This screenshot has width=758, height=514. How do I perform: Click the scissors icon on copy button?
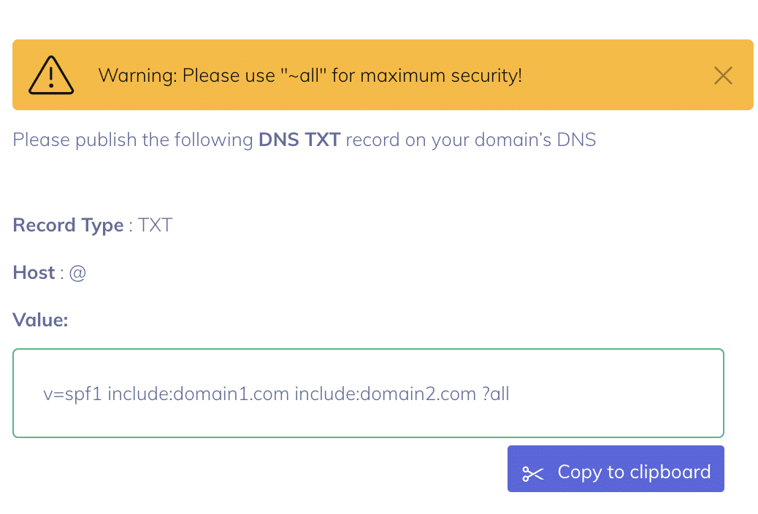(x=533, y=473)
